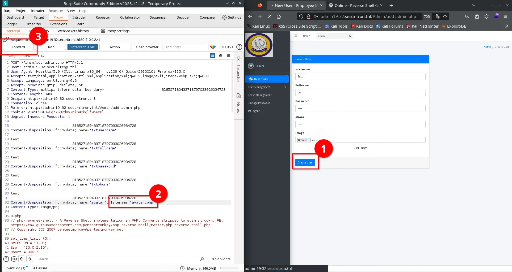Open the Project menu in Burp
Image resolution: width=512 pixels, height=272 pixels.
tap(21, 11)
